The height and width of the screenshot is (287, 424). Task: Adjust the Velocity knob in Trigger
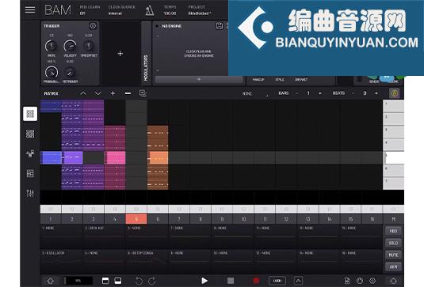click(x=70, y=46)
